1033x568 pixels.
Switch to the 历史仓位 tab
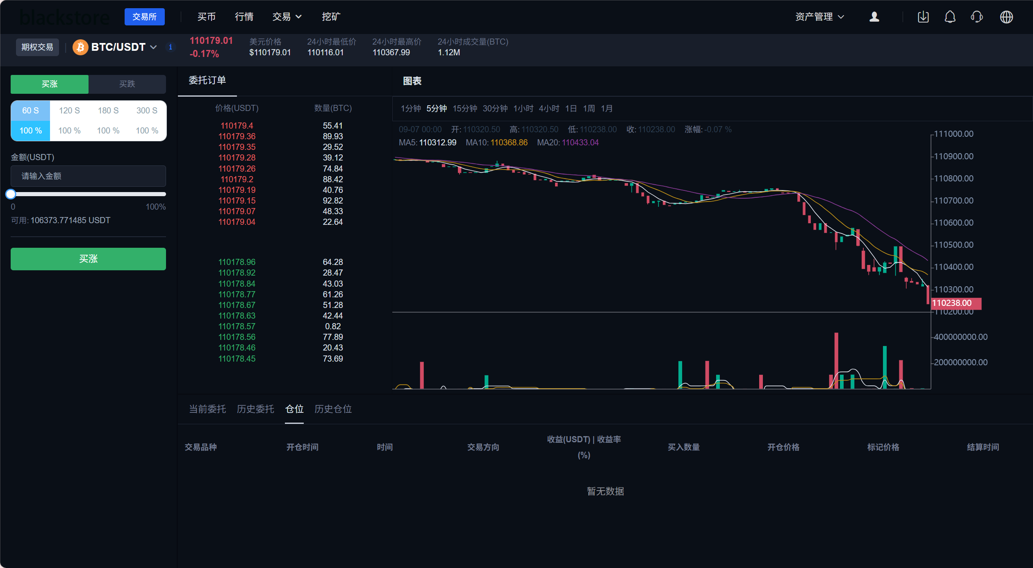(x=333, y=409)
